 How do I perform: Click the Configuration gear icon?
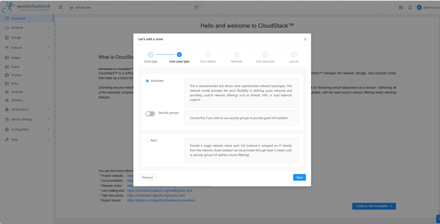[7, 130]
